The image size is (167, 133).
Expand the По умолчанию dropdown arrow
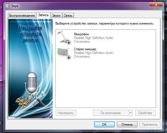(x=131, y=113)
